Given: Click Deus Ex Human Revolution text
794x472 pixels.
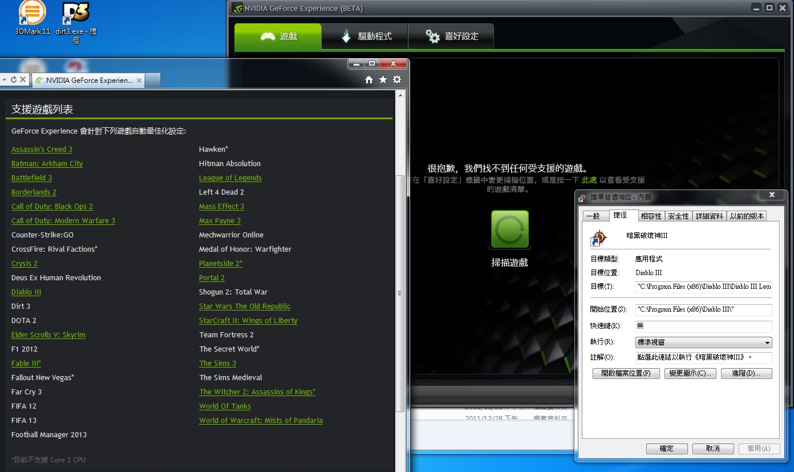Looking at the screenshot, I should point(56,278).
